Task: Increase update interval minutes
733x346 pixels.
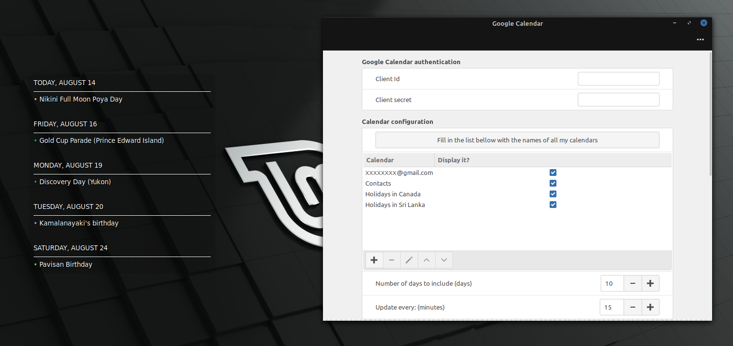Action: point(650,307)
